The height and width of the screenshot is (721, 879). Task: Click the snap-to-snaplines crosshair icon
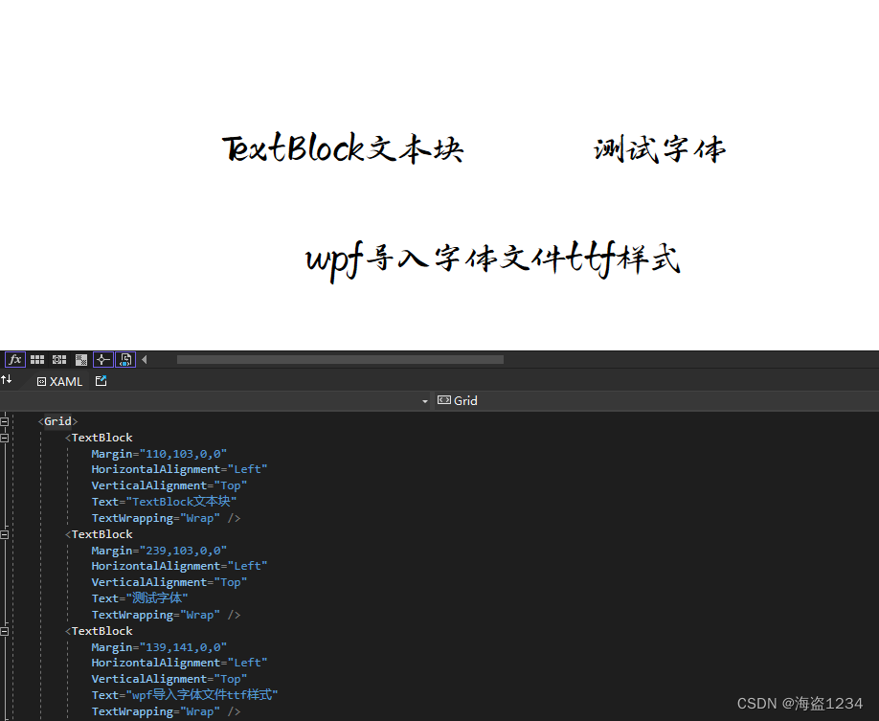point(102,359)
